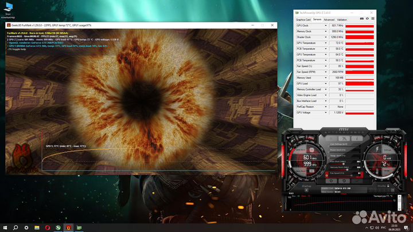Toggle Afterburner Startup Windows button

[x=306, y=190]
